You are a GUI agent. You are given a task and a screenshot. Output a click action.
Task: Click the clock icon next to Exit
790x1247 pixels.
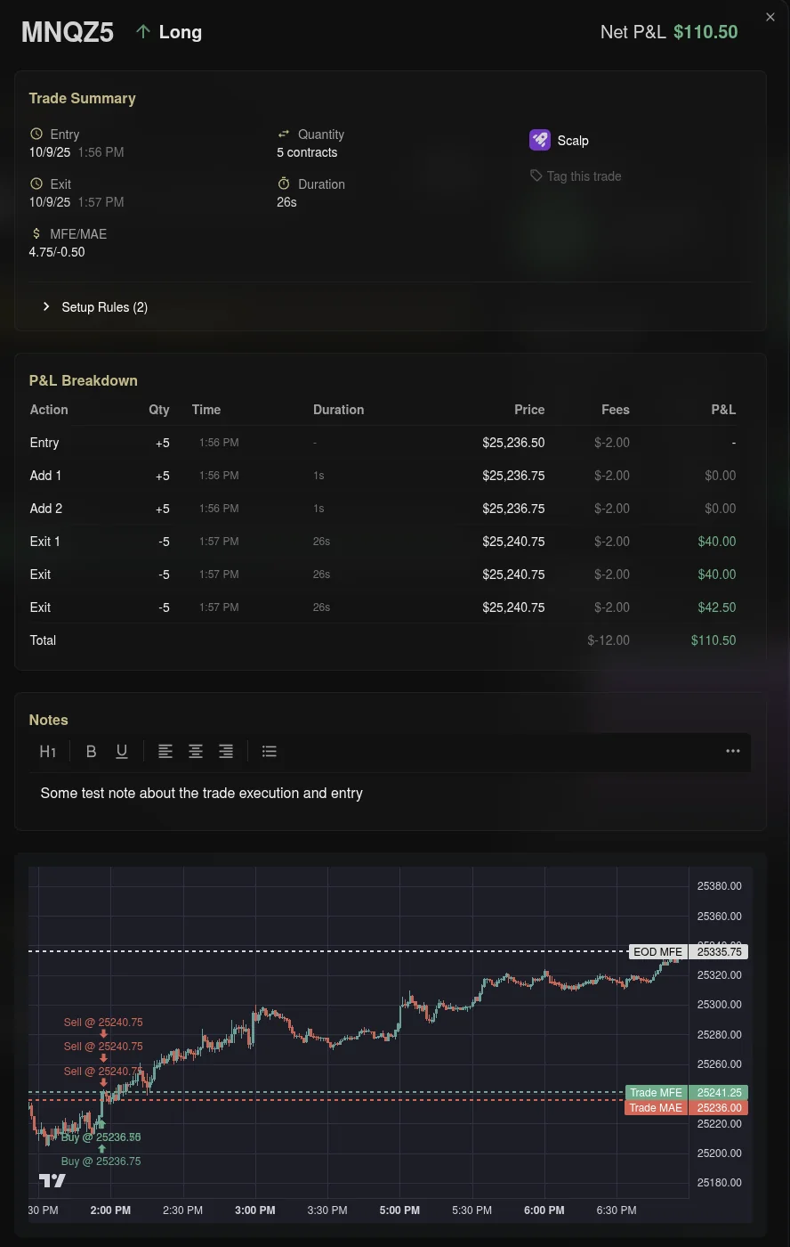(36, 184)
